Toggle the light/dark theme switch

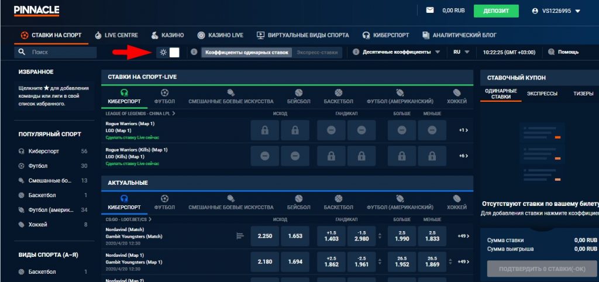pyautogui.click(x=174, y=52)
